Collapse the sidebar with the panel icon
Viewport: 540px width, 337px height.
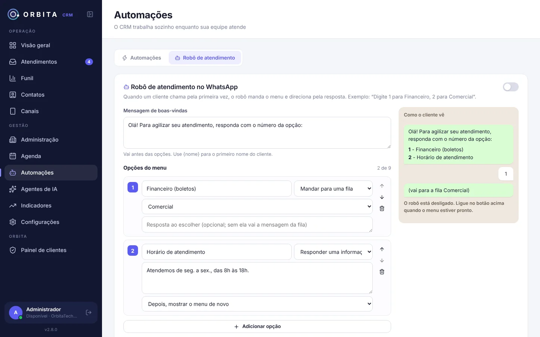point(90,14)
